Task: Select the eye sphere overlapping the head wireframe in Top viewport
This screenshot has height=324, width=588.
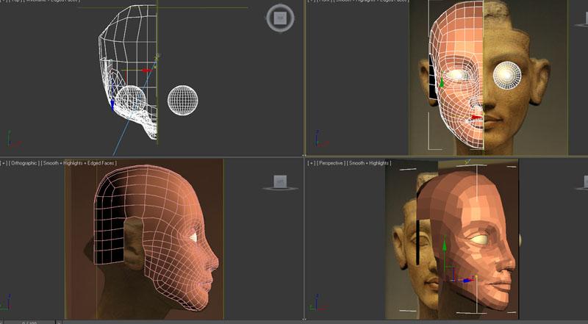Action: pyautogui.click(x=130, y=99)
